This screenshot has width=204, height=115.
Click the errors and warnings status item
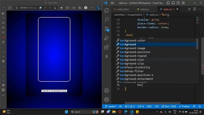pos(130,106)
